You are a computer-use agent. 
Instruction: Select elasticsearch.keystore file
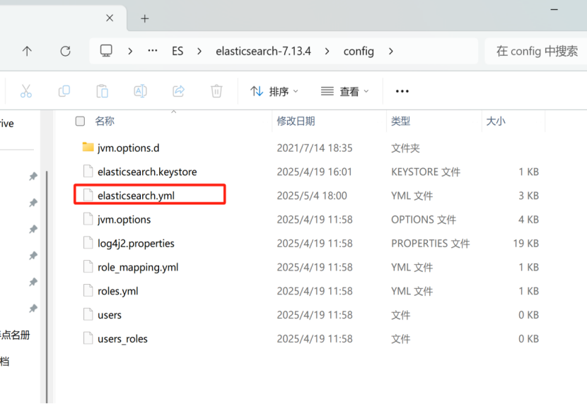click(x=147, y=172)
